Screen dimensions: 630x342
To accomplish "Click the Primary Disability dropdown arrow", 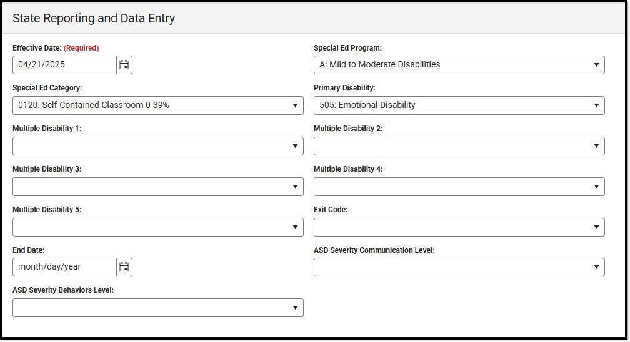I will (597, 105).
